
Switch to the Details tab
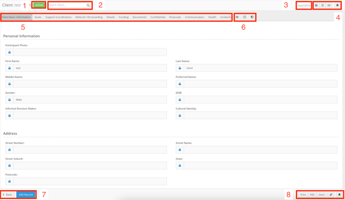click(x=111, y=17)
